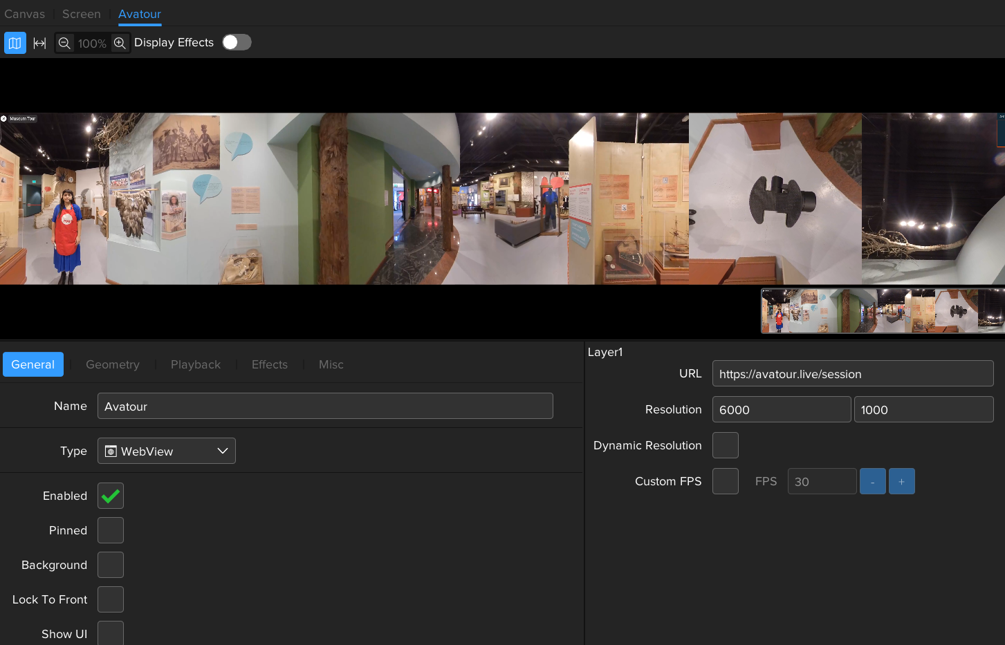Toggle the Display Effects switch
This screenshot has width=1005, height=645.
237,42
